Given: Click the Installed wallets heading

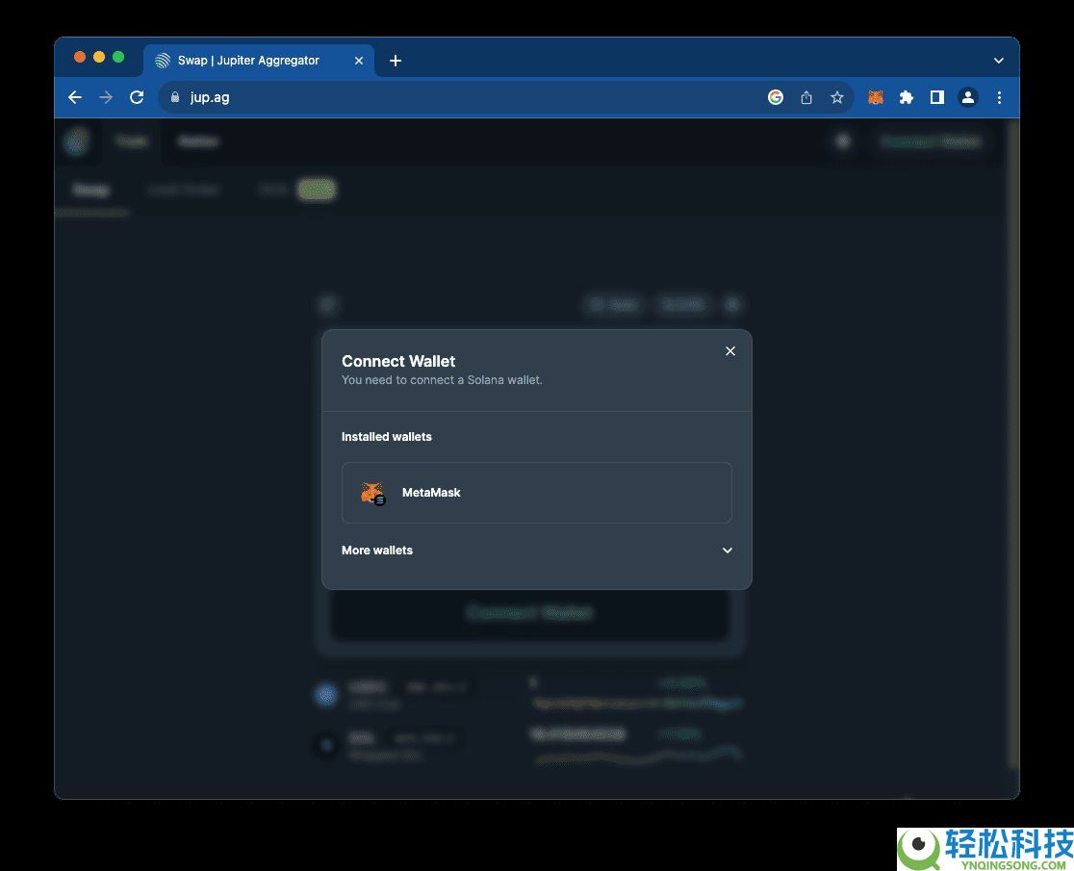Looking at the screenshot, I should click(386, 437).
